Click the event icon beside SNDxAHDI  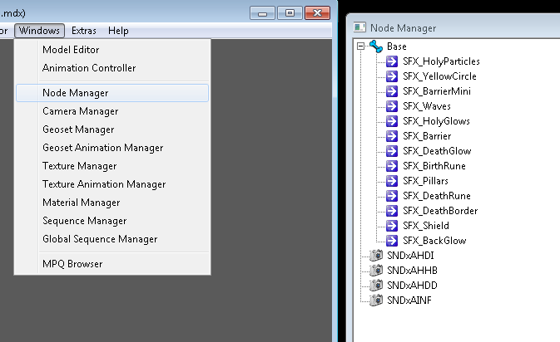click(x=376, y=256)
